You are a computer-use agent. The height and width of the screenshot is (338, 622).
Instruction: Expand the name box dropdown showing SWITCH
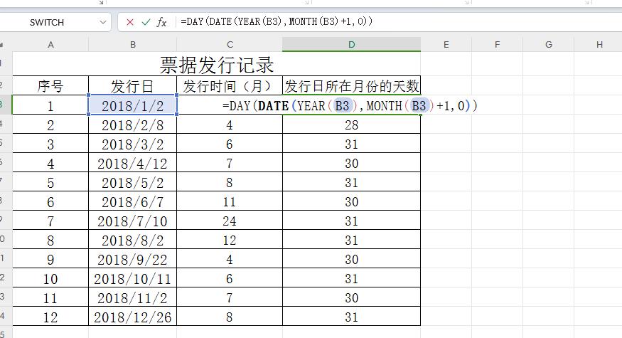click(x=103, y=22)
